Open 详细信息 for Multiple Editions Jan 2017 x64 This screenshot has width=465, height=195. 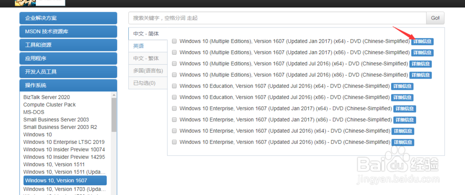click(x=422, y=41)
